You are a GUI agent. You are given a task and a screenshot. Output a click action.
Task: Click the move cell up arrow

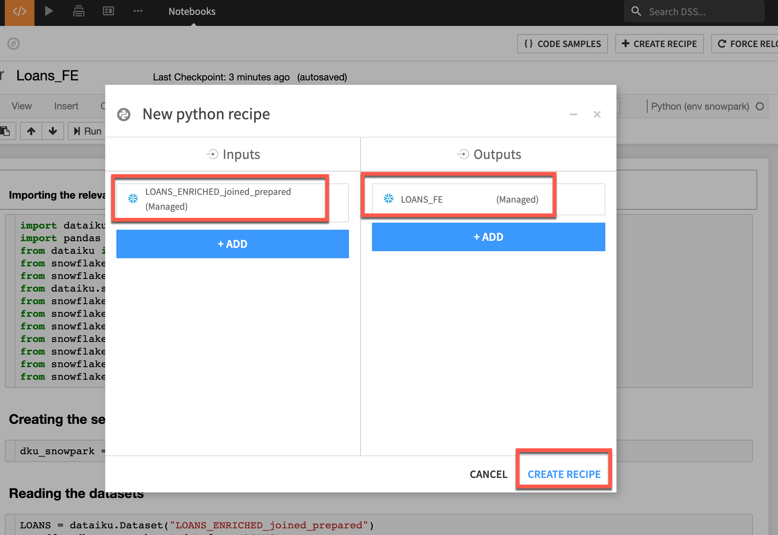pos(31,131)
